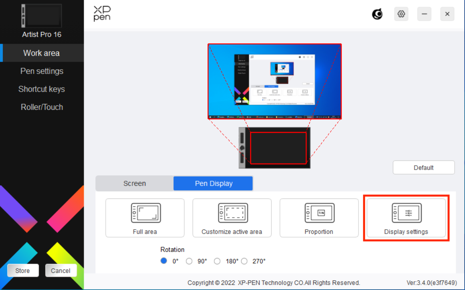
Task: Open the Roller/Touch section
Action: 42,107
